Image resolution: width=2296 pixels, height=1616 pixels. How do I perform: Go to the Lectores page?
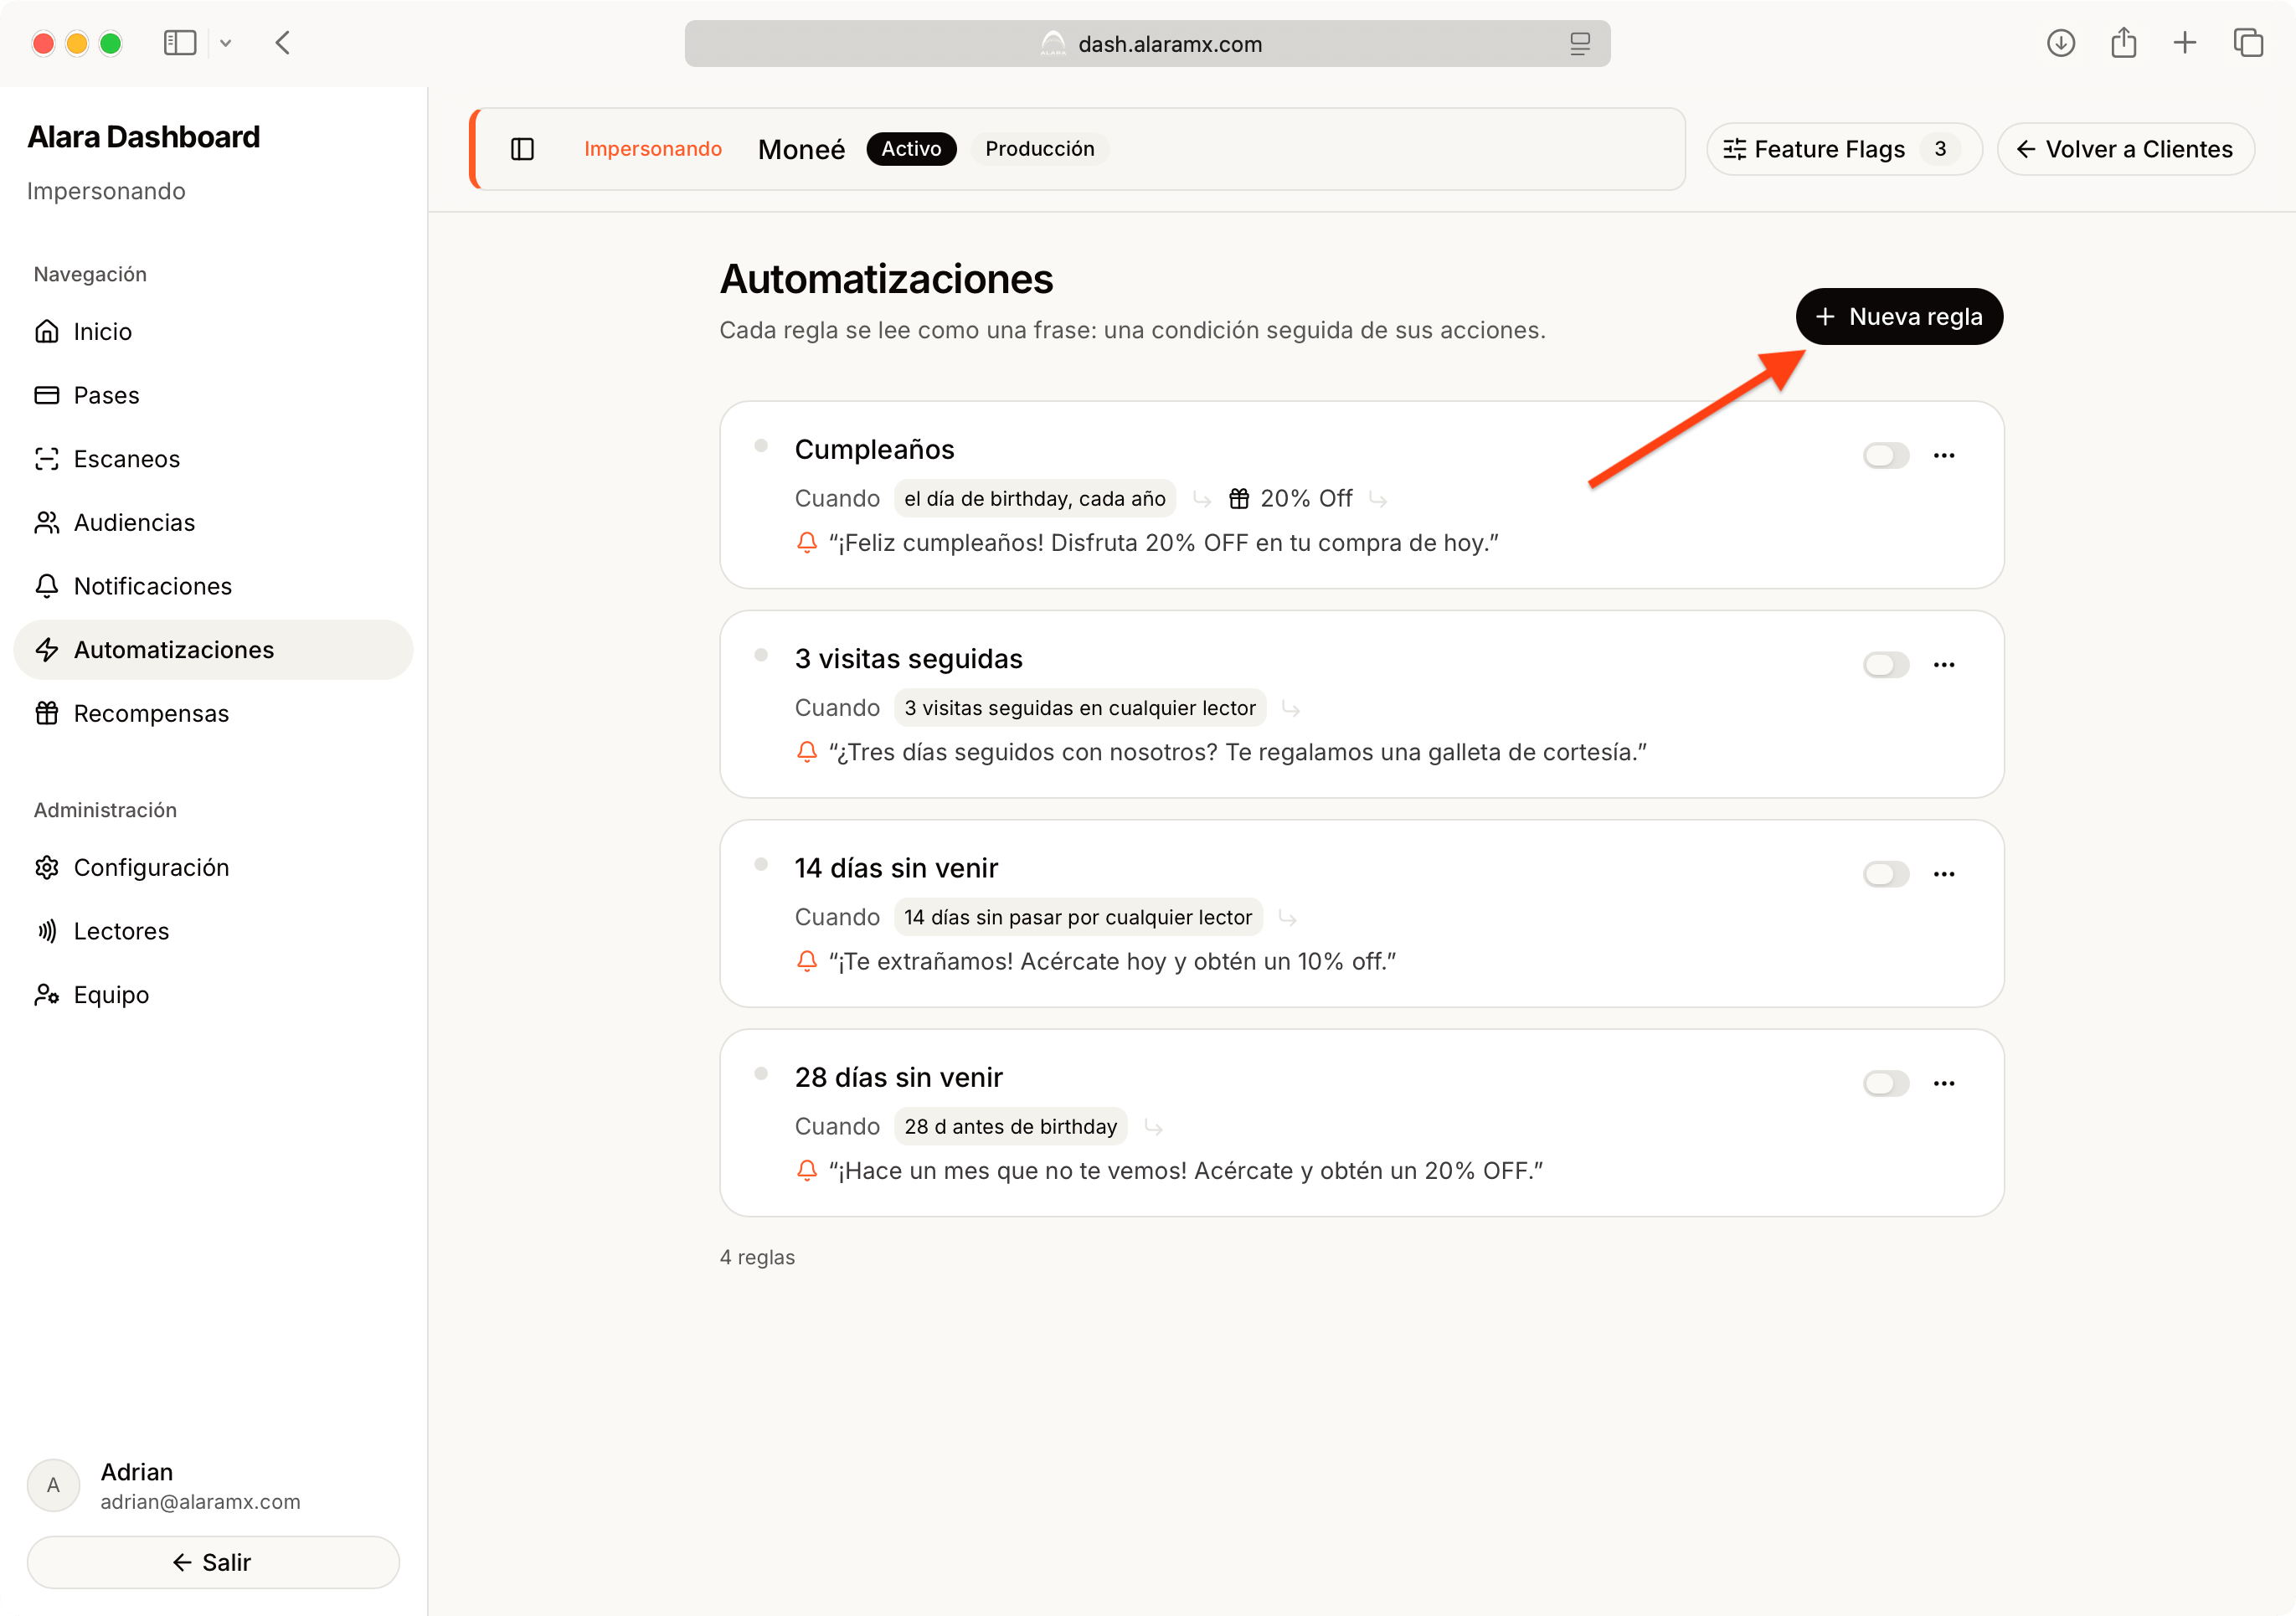213,931
